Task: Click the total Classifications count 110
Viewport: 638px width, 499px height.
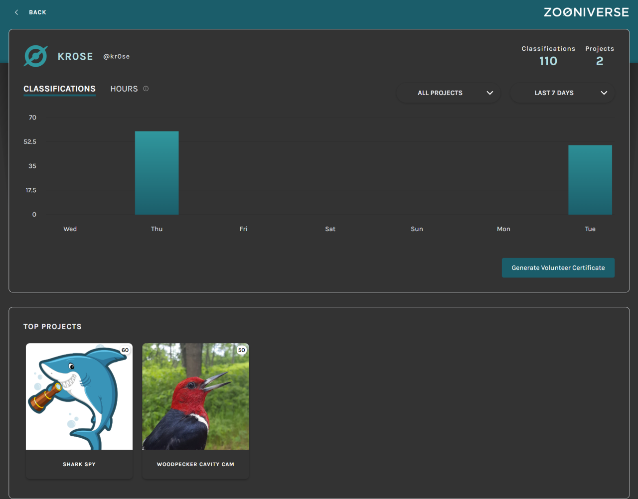Action: tap(548, 61)
